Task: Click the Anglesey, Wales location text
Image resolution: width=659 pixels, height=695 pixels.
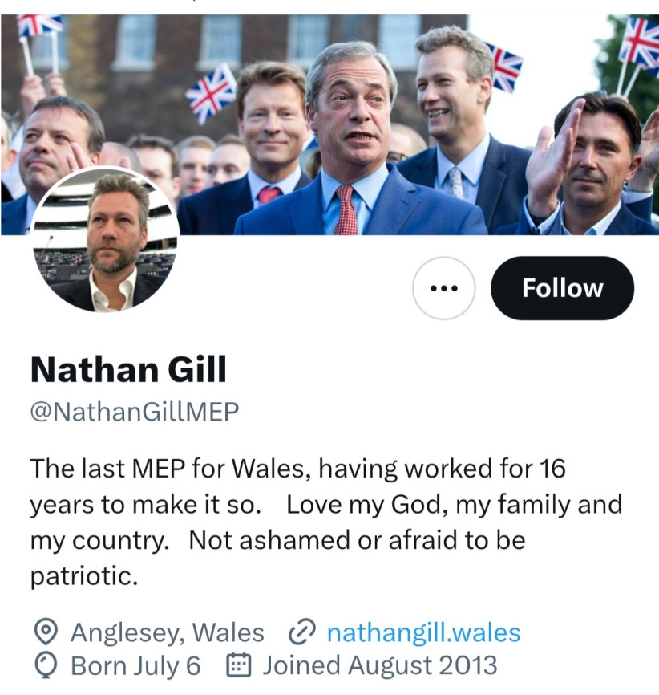Action: pyautogui.click(x=167, y=633)
